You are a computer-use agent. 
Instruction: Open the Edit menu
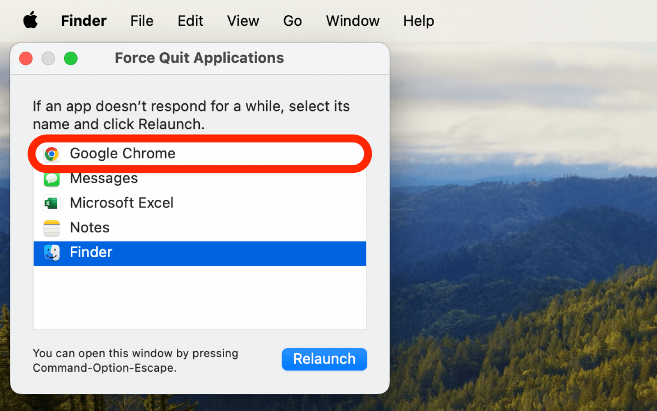click(190, 21)
